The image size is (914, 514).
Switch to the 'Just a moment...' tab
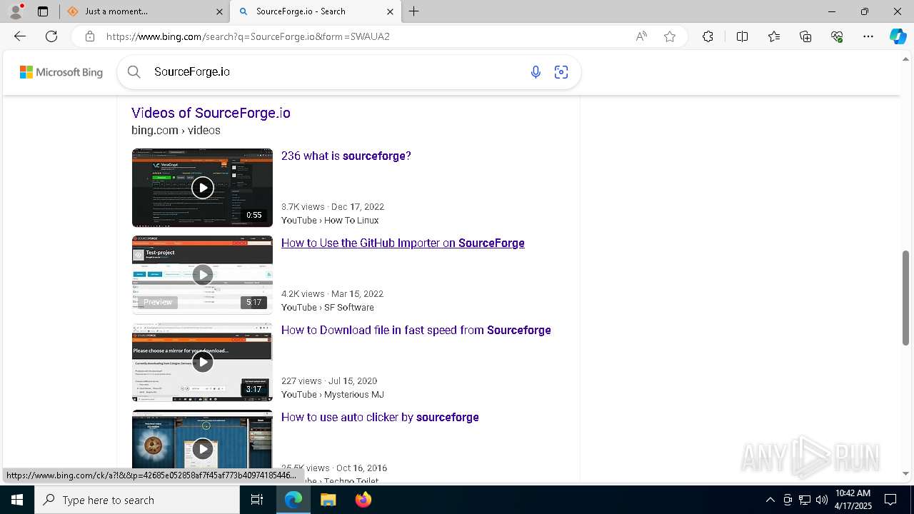coord(144,11)
